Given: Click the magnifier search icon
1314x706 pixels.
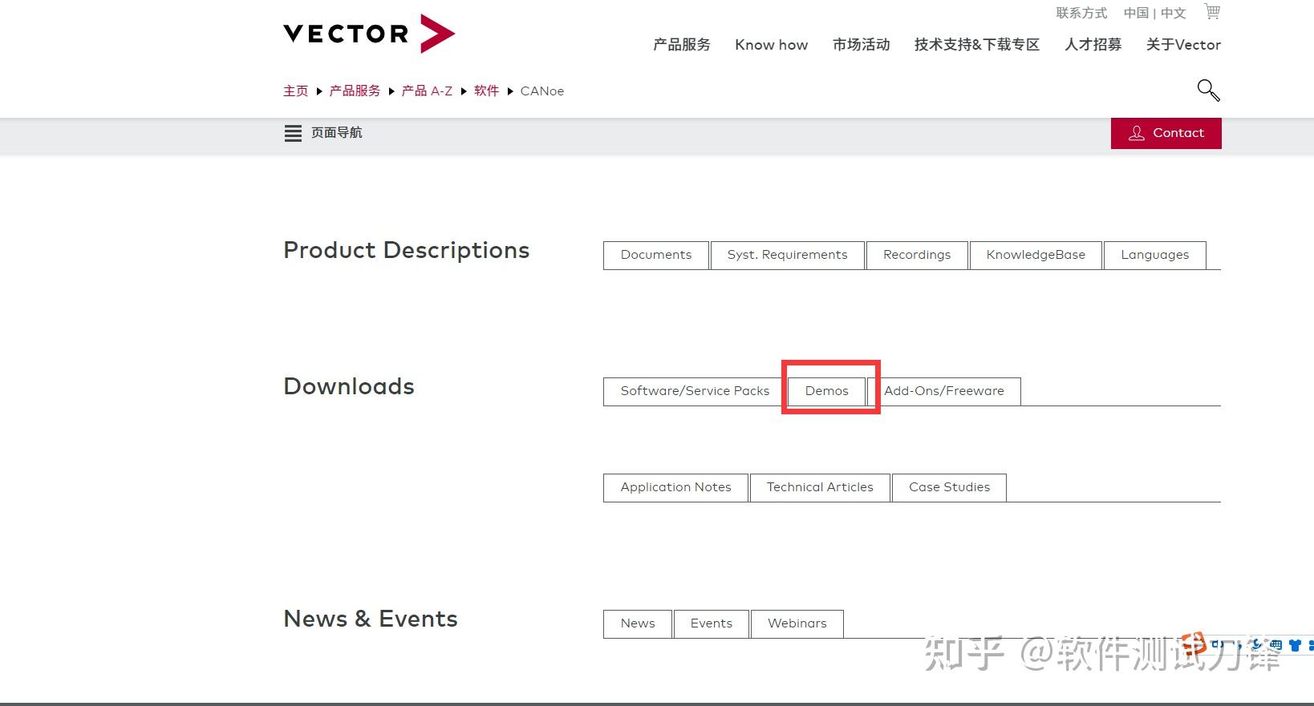Looking at the screenshot, I should (x=1208, y=91).
